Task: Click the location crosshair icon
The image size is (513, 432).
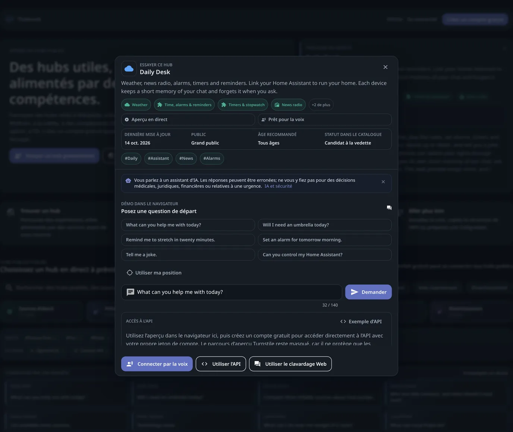Action: tap(130, 273)
